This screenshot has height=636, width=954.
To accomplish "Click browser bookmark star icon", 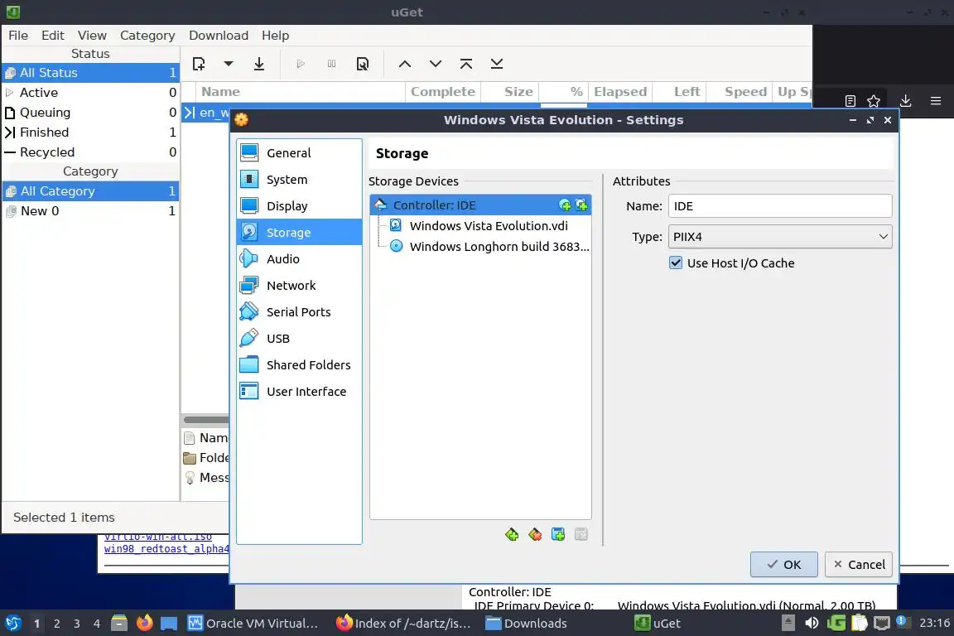I will pos(874,101).
